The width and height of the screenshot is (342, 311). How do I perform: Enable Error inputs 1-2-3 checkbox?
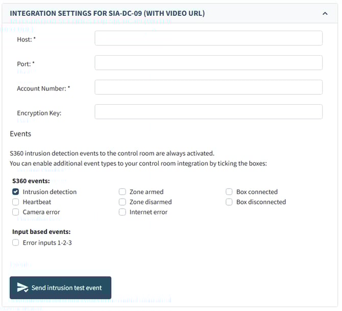tap(16, 243)
